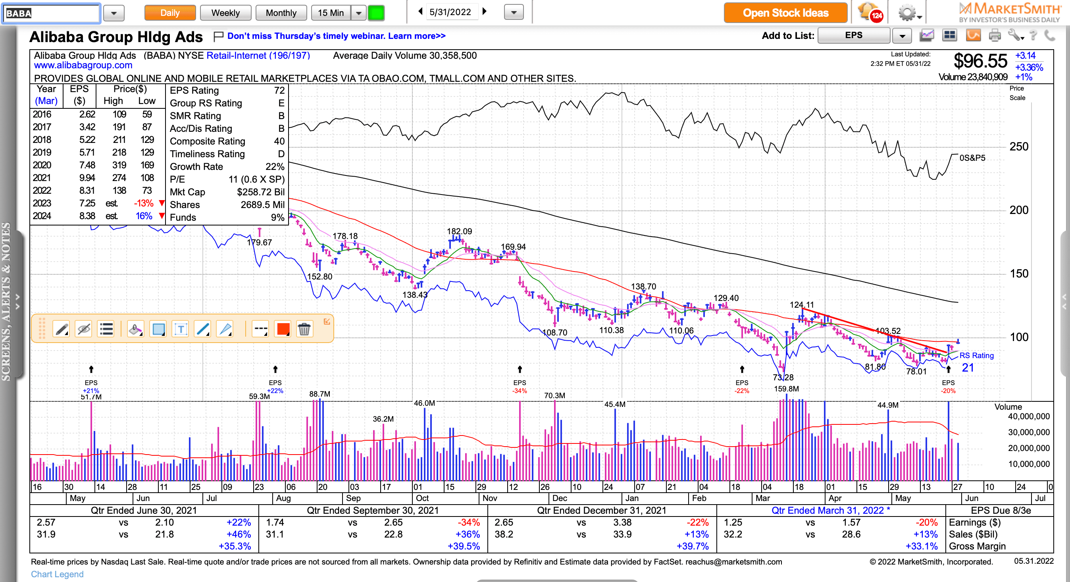This screenshot has width=1070, height=582.
Task: Print the chart with printer icon
Action: [x=995, y=36]
